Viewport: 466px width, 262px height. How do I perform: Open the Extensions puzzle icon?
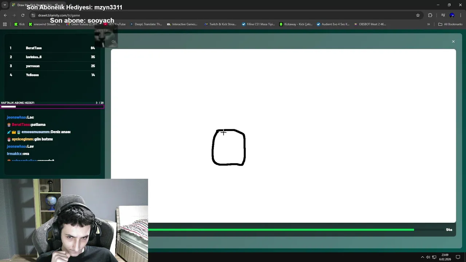pos(430,15)
